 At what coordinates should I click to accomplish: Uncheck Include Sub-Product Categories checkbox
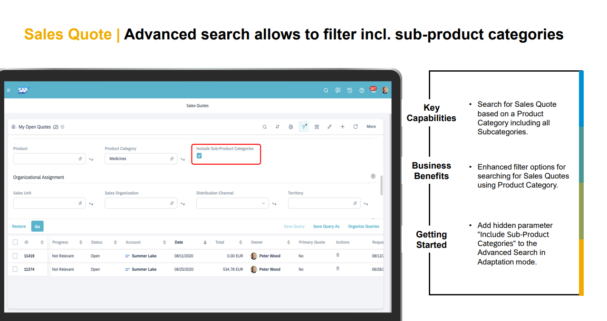[x=199, y=156]
